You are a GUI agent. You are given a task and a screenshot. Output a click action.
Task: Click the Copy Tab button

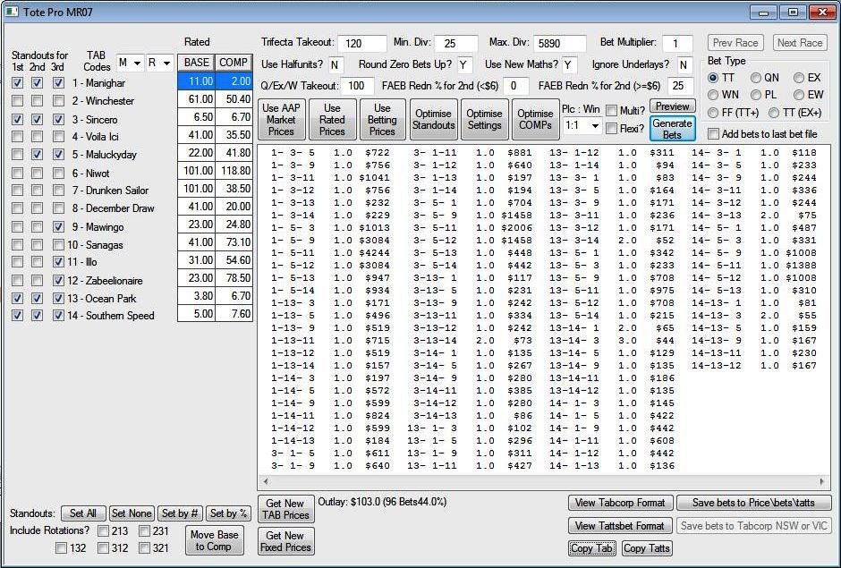[591, 548]
